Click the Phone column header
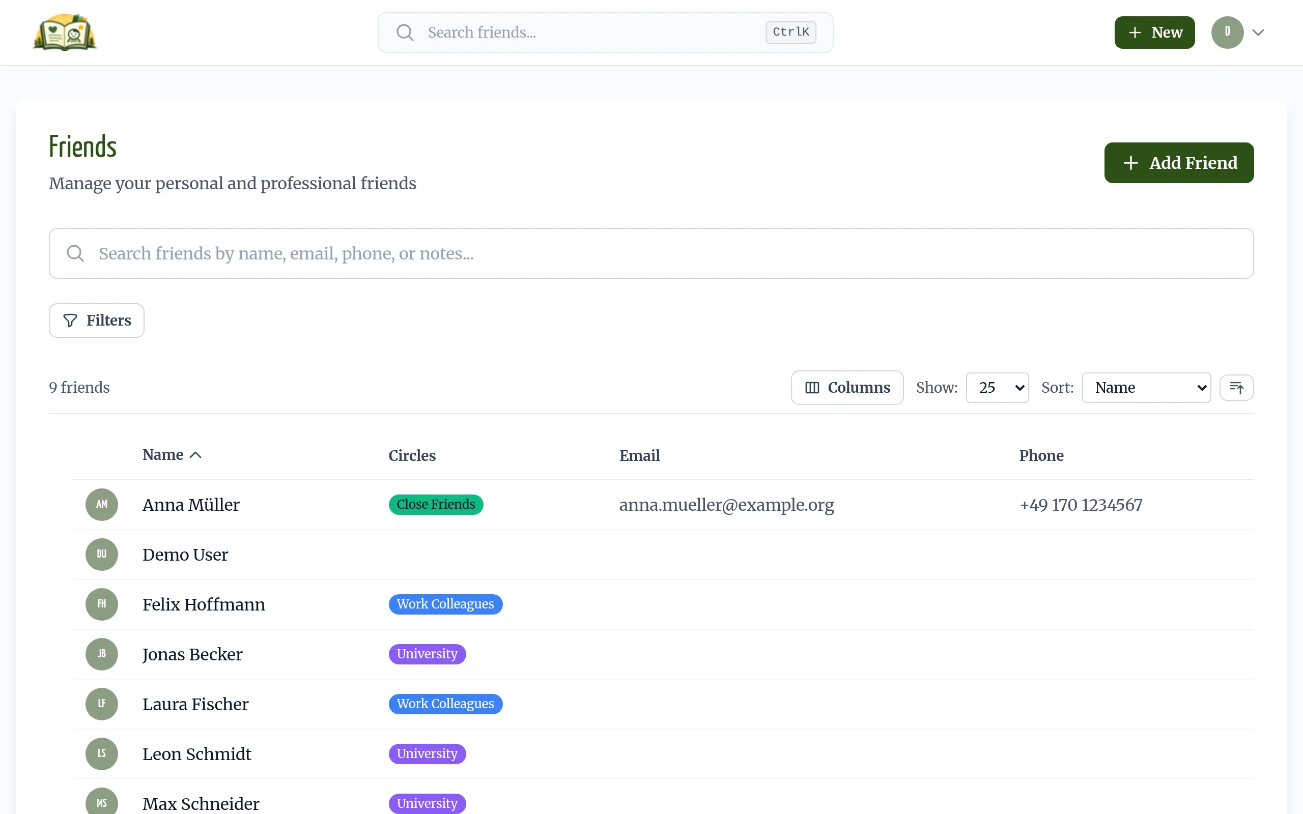The image size is (1303, 814). click(1041, 455)
